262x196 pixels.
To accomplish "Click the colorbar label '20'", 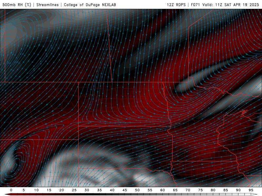I will [62, 190].
